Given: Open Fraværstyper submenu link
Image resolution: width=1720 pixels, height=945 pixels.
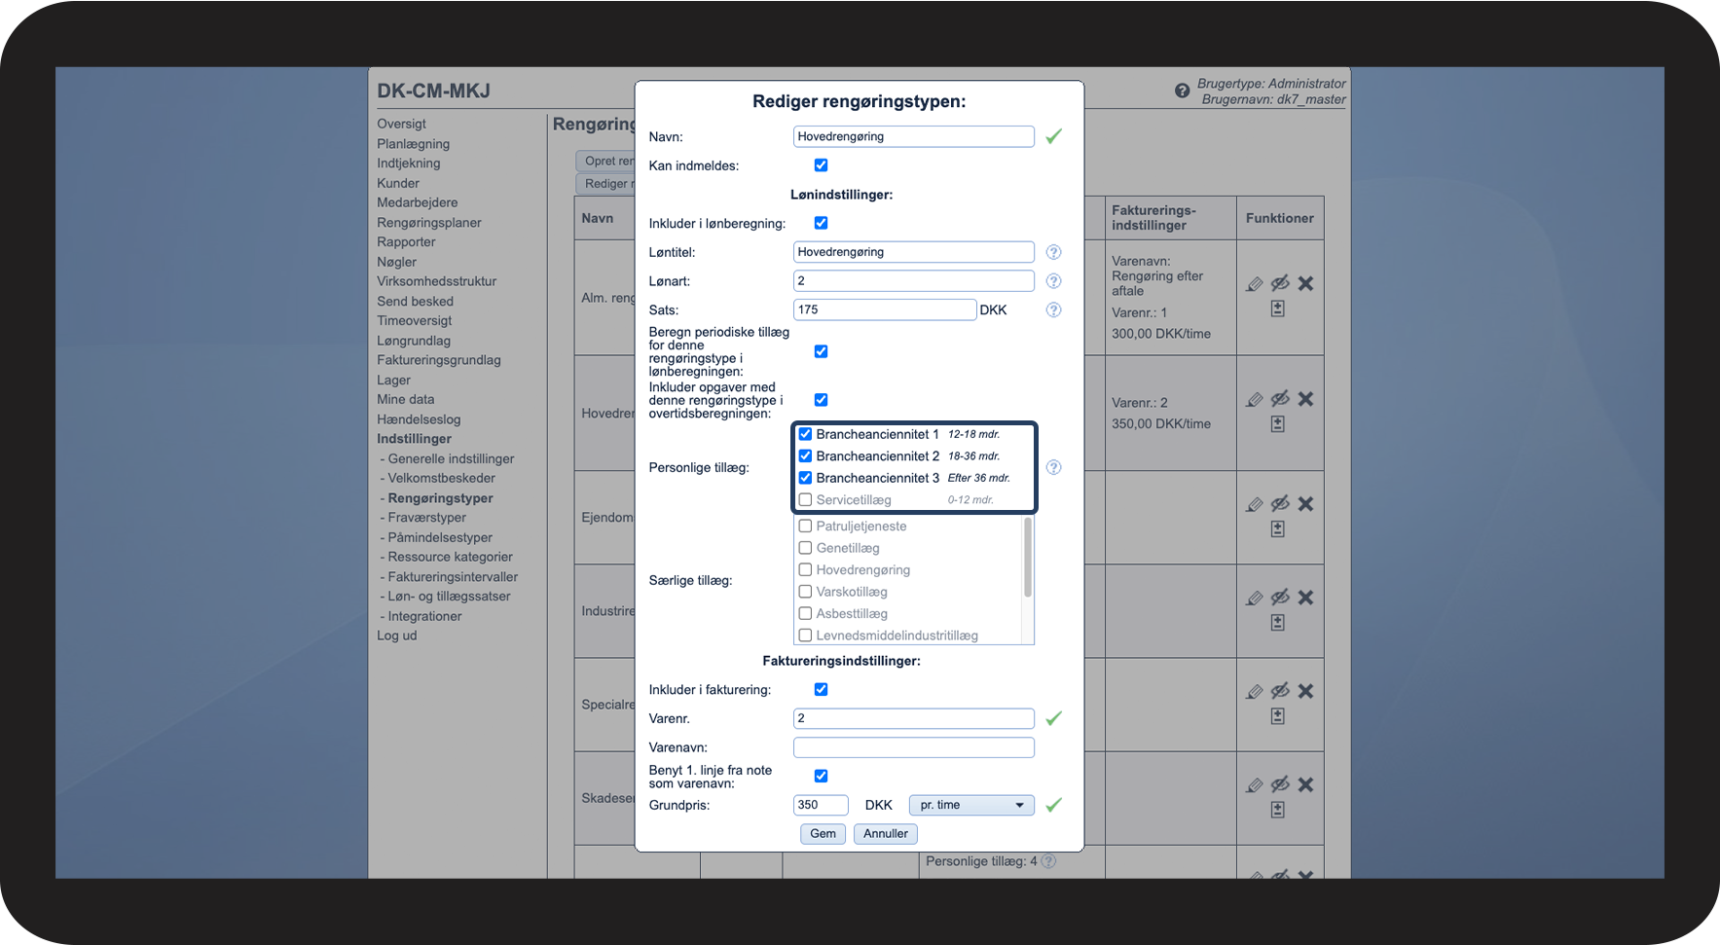Looking at the screenshot, I should [x=426, y=518].
